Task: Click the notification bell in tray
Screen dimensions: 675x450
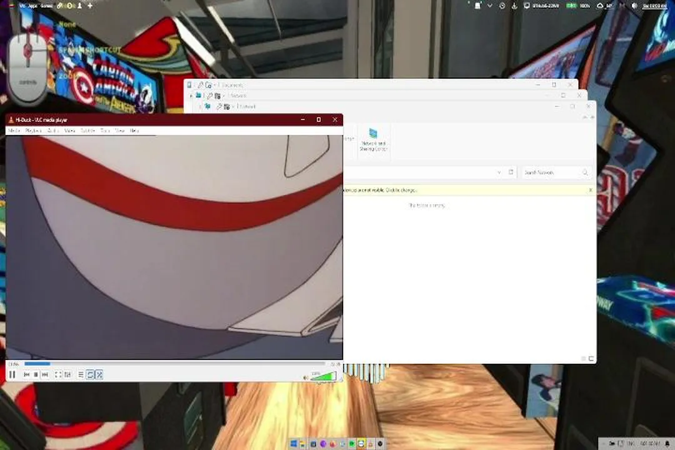Action: (667, 443)
